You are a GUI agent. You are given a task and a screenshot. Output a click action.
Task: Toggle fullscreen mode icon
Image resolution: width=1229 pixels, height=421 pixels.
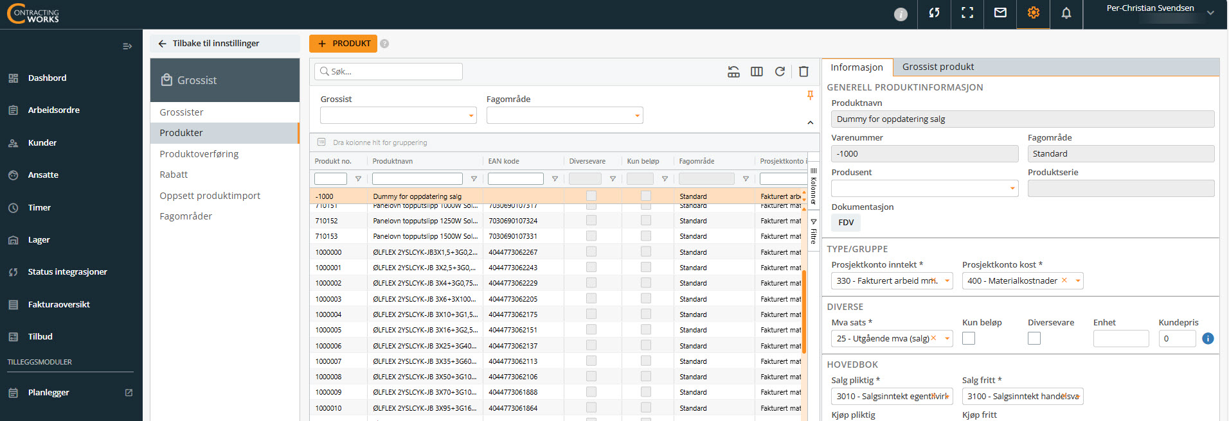point(967,13)
